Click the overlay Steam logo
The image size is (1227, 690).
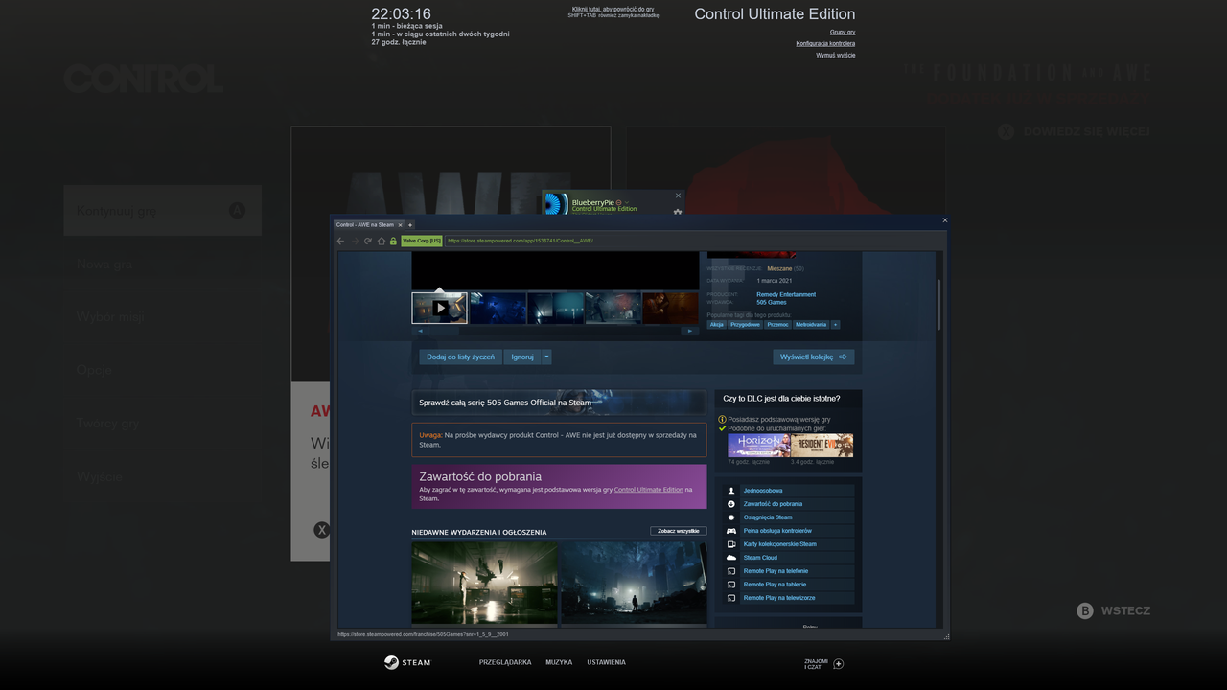click(x=407, y=662)
